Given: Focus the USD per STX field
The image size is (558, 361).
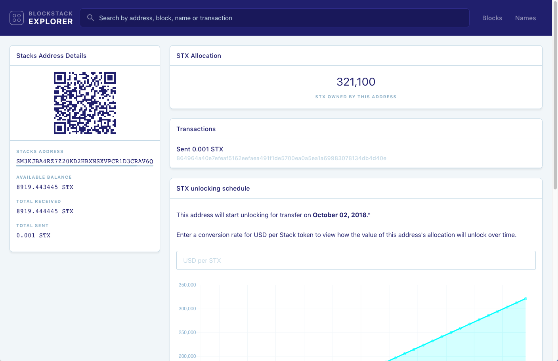Looking at the screenshot, I should click(356, 260).
